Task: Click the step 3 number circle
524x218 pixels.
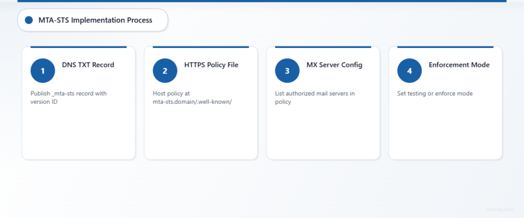Action: [288, 70]
